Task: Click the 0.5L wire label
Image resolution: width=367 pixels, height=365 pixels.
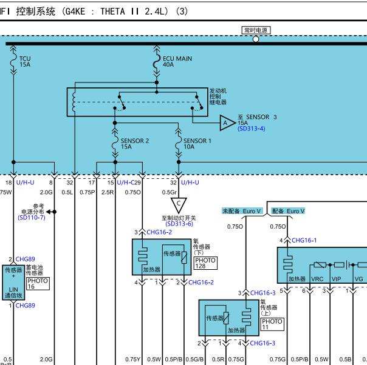Action: 67,192
